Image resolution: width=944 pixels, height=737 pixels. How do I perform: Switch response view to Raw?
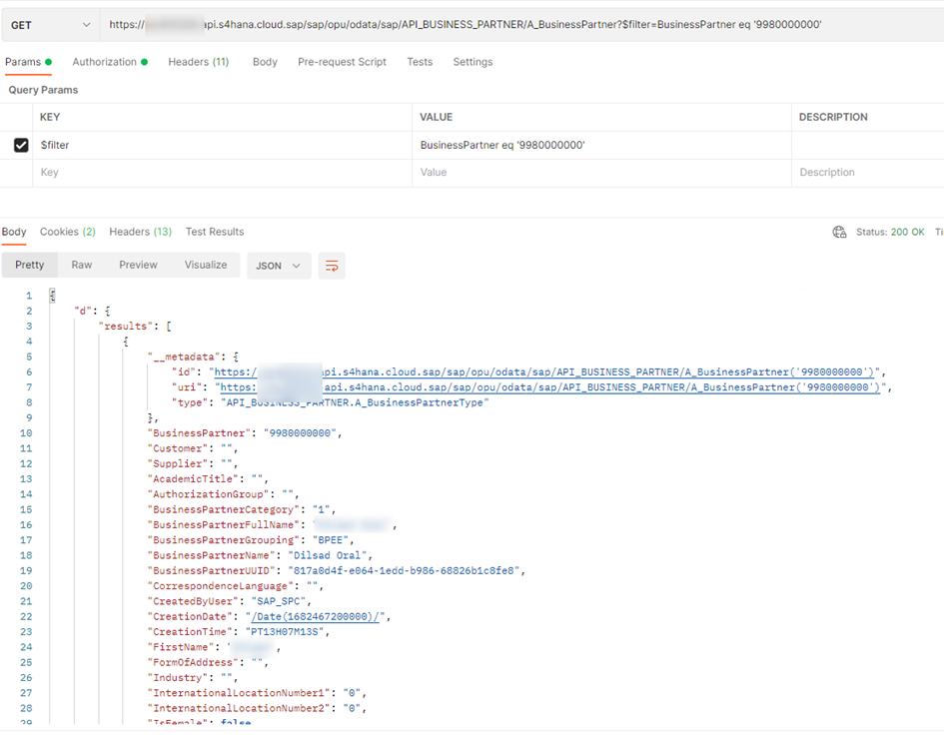pyautogui.click(x=81, y=265)
